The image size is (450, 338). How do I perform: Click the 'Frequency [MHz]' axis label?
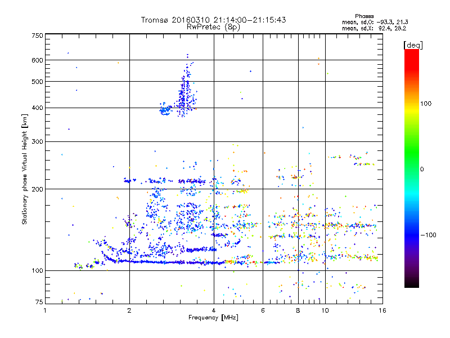(x=213, y=318)
